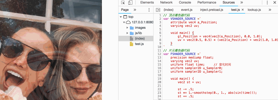Select the test.js editor tab

tap(235, 10)
